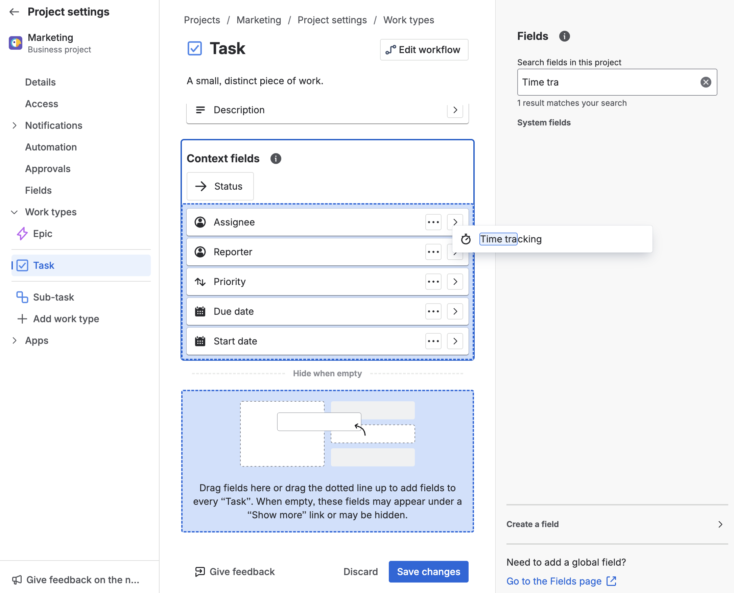Click the Time tracking stopwatch icon
Viewport: 734px width, 593px height.
tap(466, 239)
